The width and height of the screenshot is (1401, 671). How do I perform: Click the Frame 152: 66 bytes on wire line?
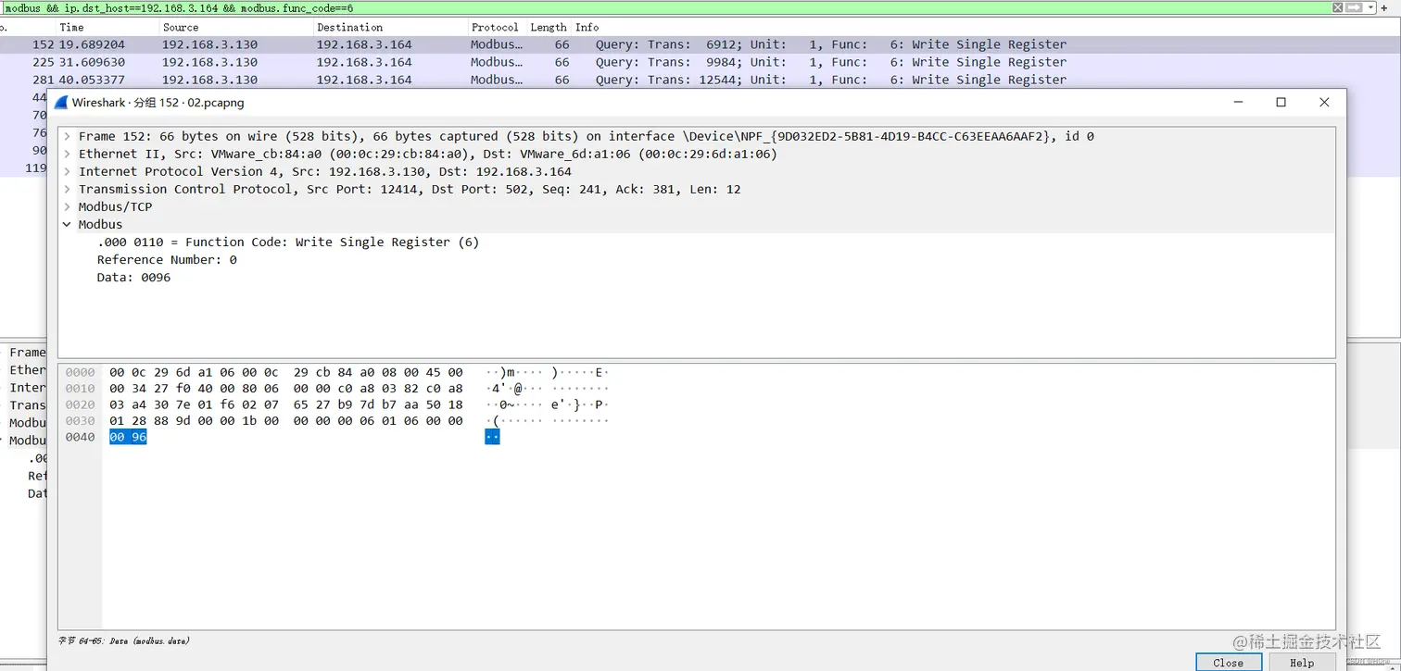pyautogui.click(x=587, y=136)
